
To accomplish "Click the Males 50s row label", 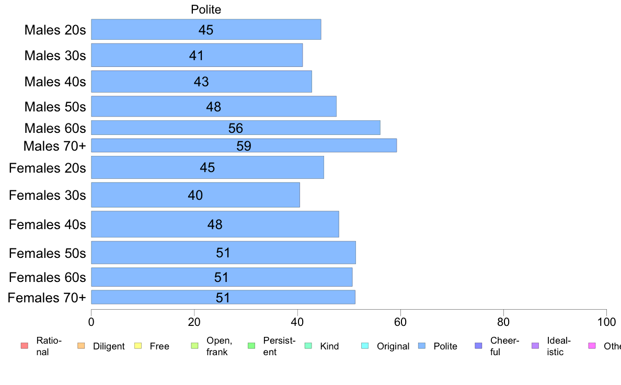I will [55, 107].
